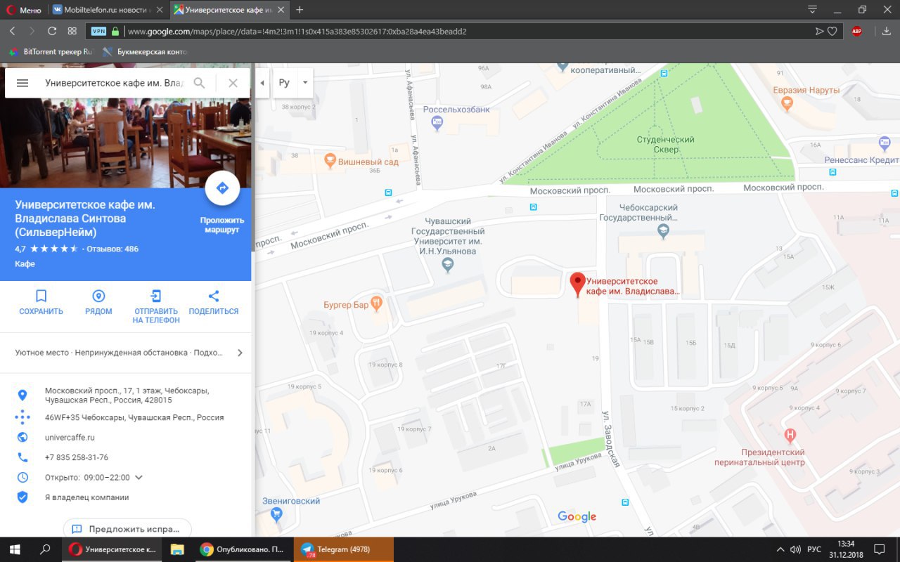The width and height of the screenshot is (900, 562).
Task: Clear the Maps search box
Action: click(233, 83)
